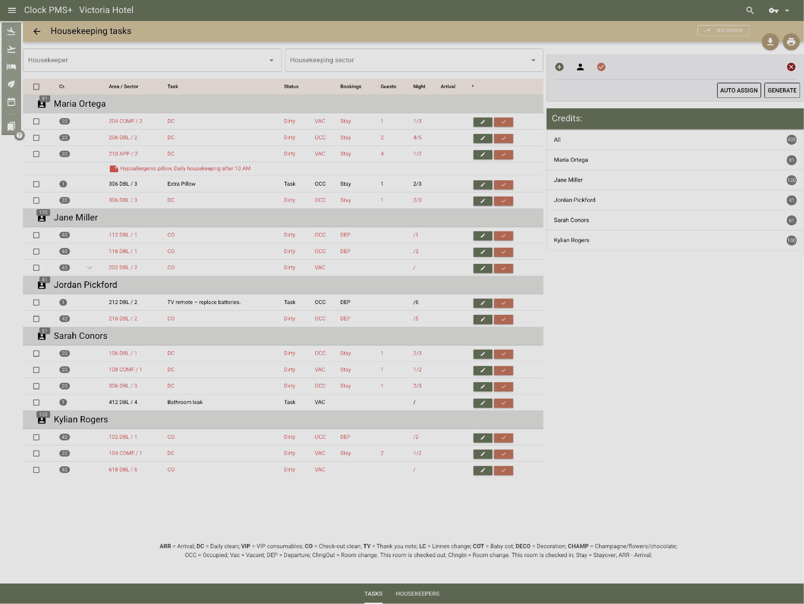This screenshot has width=804, height=604.
Task: Click the green add task plus icon
Action: tap(559, 67)
